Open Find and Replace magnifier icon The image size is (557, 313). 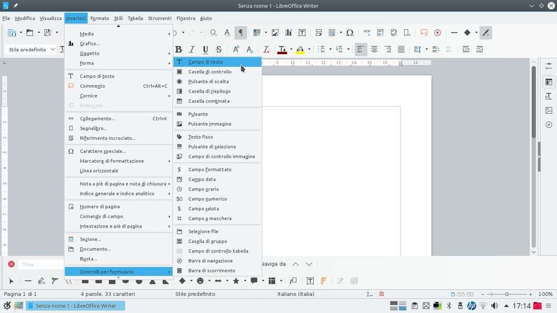214,33
